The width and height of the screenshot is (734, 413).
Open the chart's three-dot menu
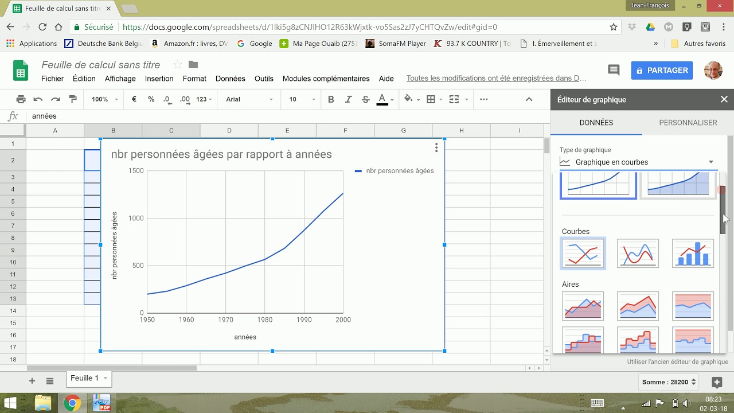(x=436, y=148)
